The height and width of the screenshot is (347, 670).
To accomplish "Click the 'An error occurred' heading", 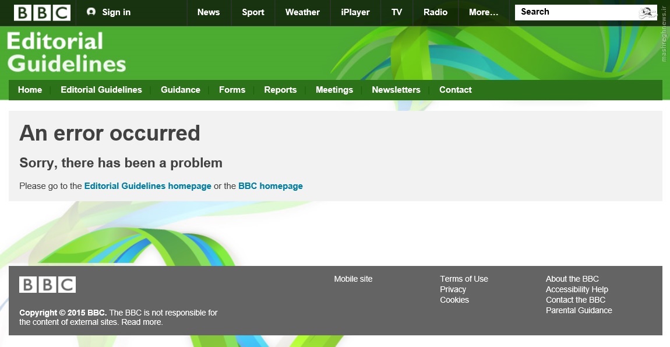I will click(x=110, y=133).
